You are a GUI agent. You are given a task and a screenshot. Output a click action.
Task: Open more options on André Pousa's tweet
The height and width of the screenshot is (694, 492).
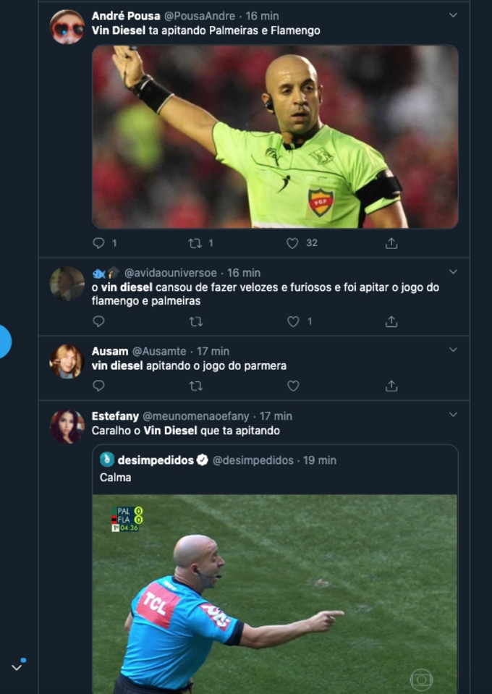click(x=453, y=15)
